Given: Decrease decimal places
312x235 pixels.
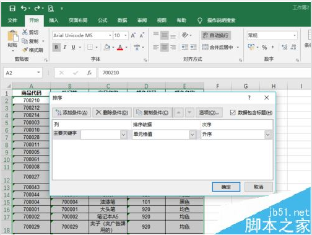Looking at the screenshot, I should (293, 47).
